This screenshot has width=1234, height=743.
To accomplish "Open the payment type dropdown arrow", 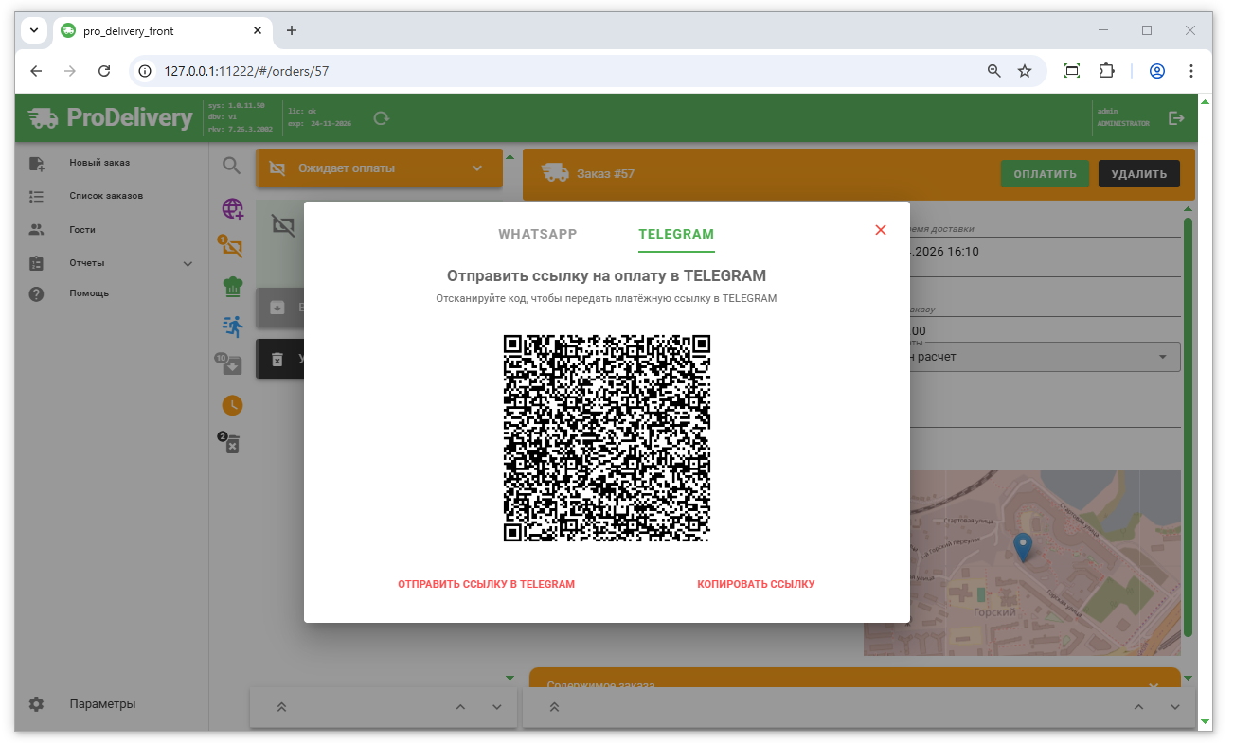I will click(1162, 357).
